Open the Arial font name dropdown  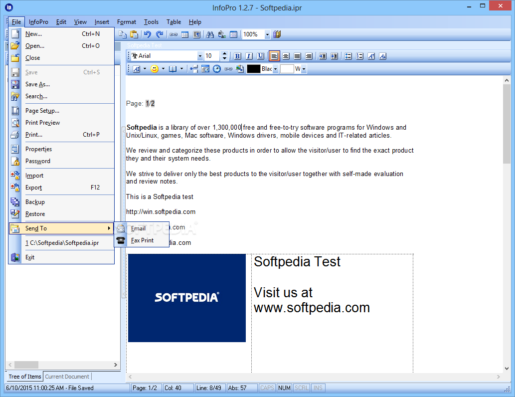tap(200, 56)
